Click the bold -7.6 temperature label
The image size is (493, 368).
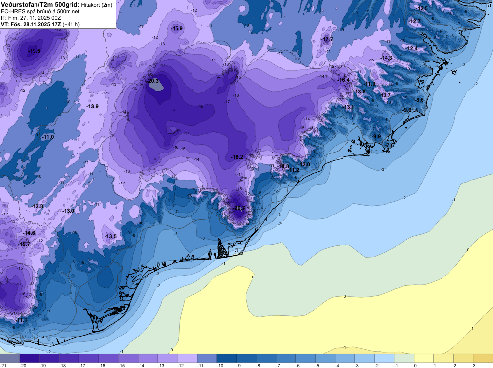pyautogui.click(x=389, y=145)
